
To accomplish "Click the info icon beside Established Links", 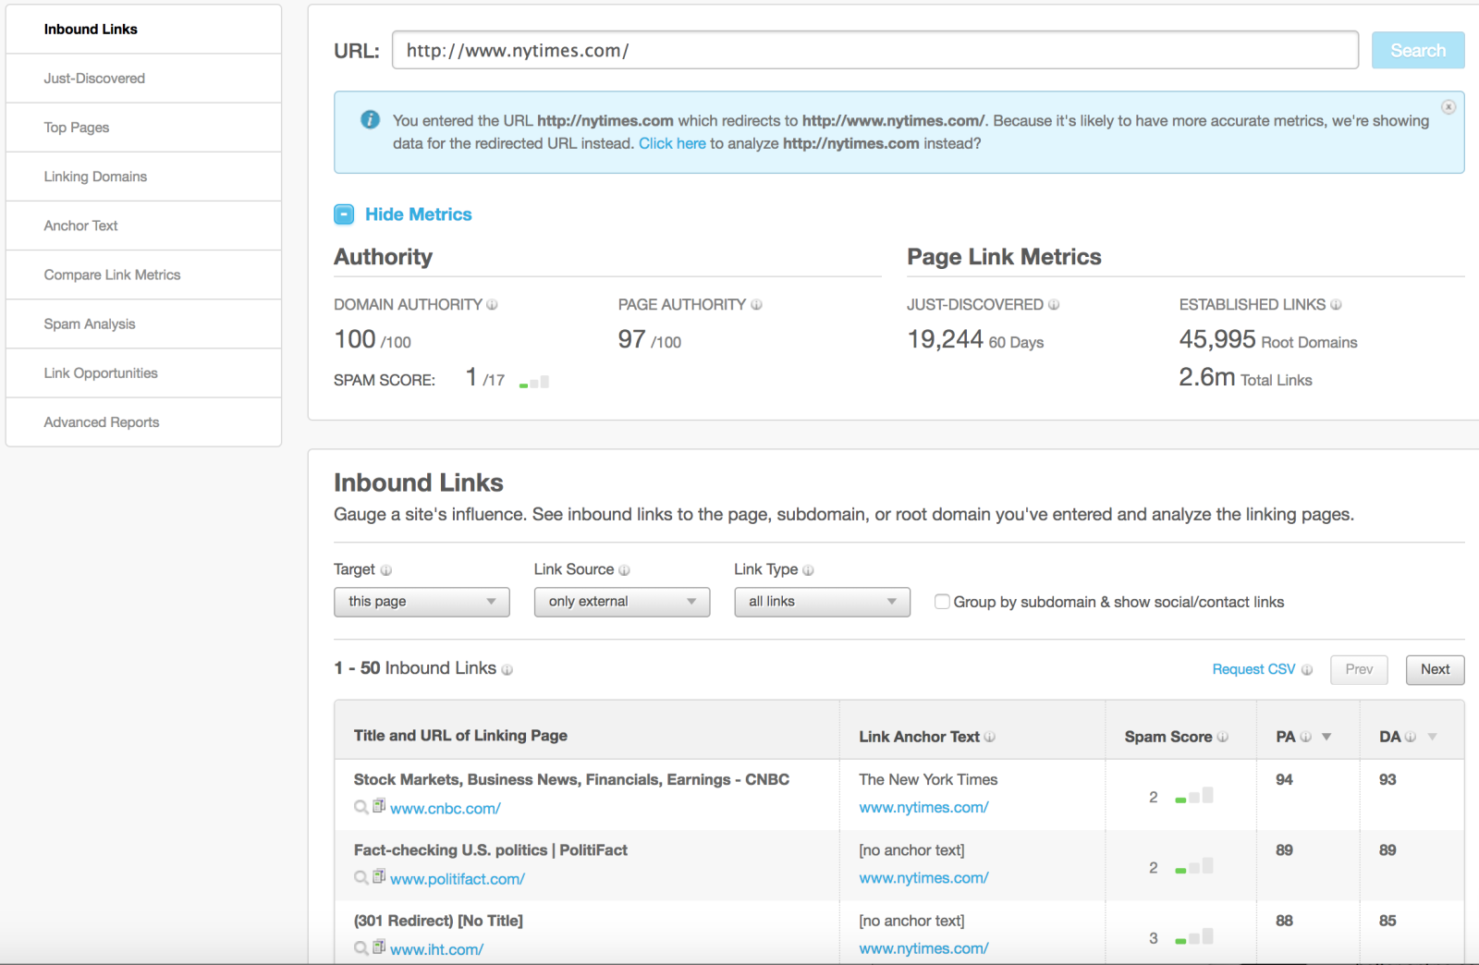I will pyautogui.click(x=1336, y=305).
